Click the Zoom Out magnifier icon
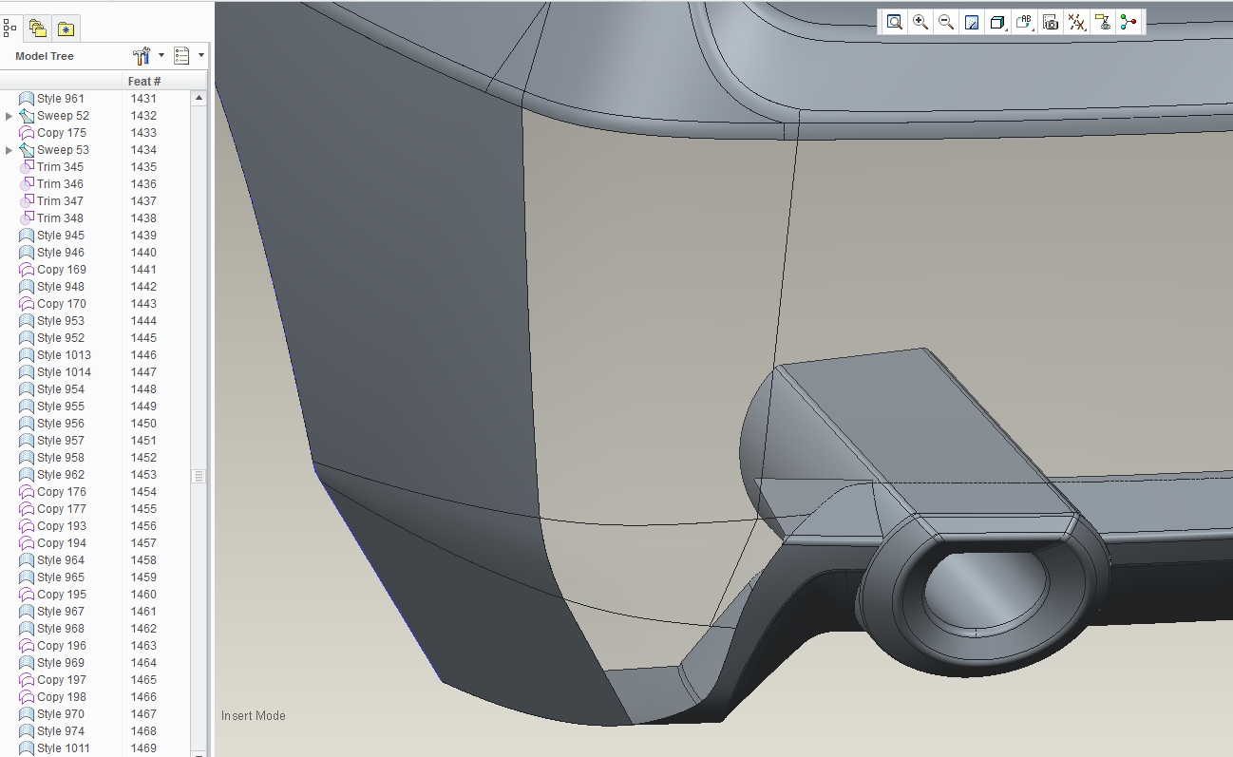 946,22
